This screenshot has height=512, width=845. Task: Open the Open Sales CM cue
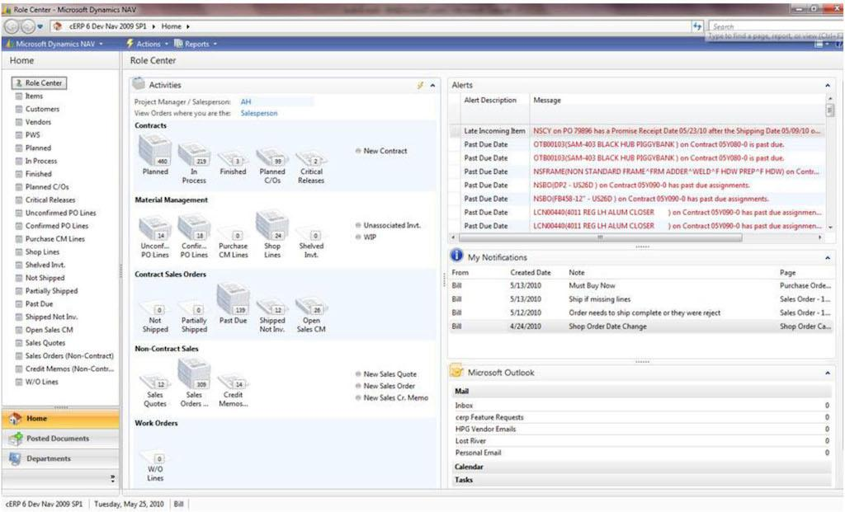(x=311, y=316)
